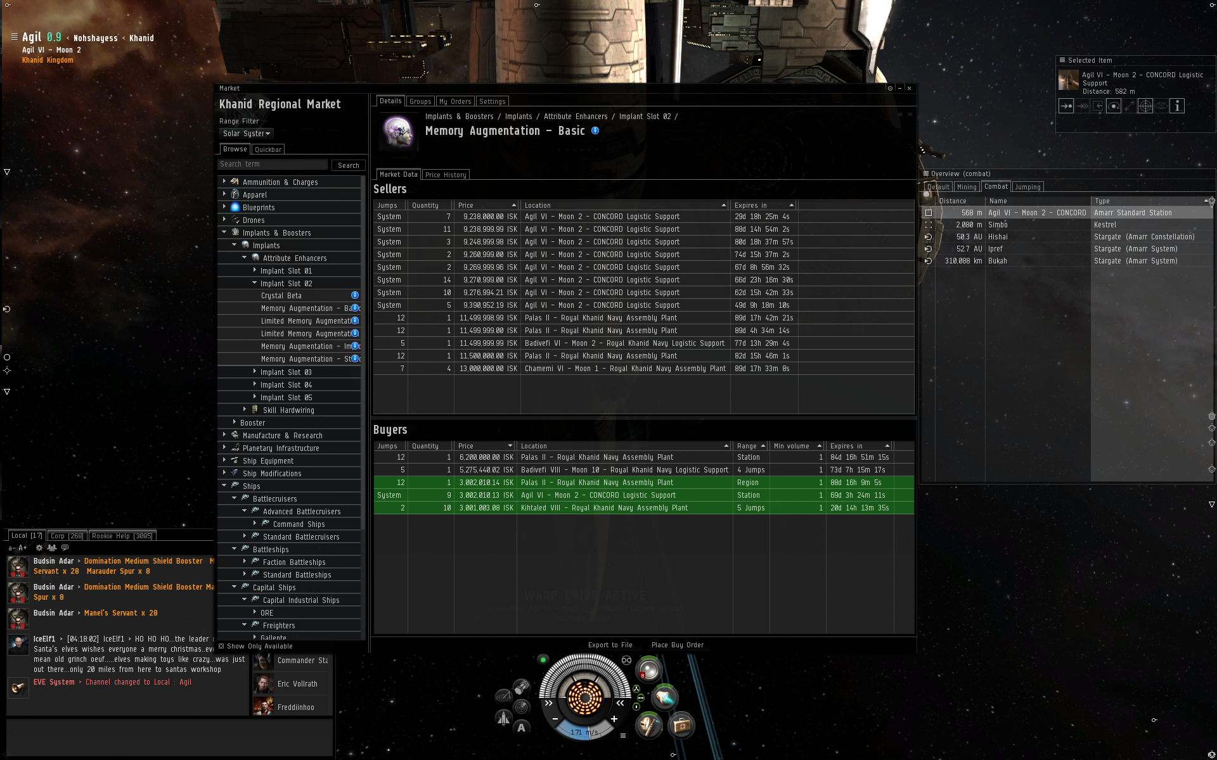Open the Scanner radar button on HUD

[521, 706]
